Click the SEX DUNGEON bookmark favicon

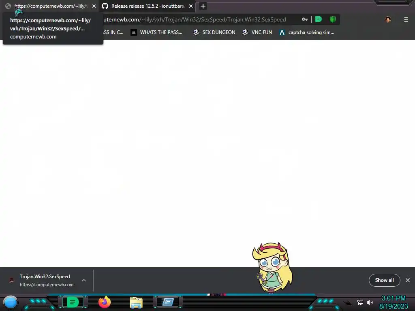click(196, 32)
